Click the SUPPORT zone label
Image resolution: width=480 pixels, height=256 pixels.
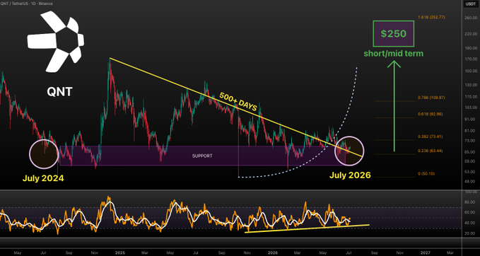tap(202, 156)
